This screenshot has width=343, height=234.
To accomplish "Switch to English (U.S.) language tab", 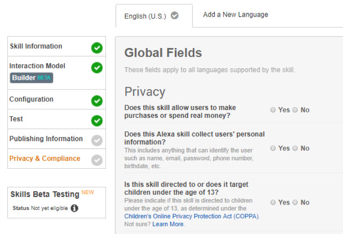I will click(146, 16).
